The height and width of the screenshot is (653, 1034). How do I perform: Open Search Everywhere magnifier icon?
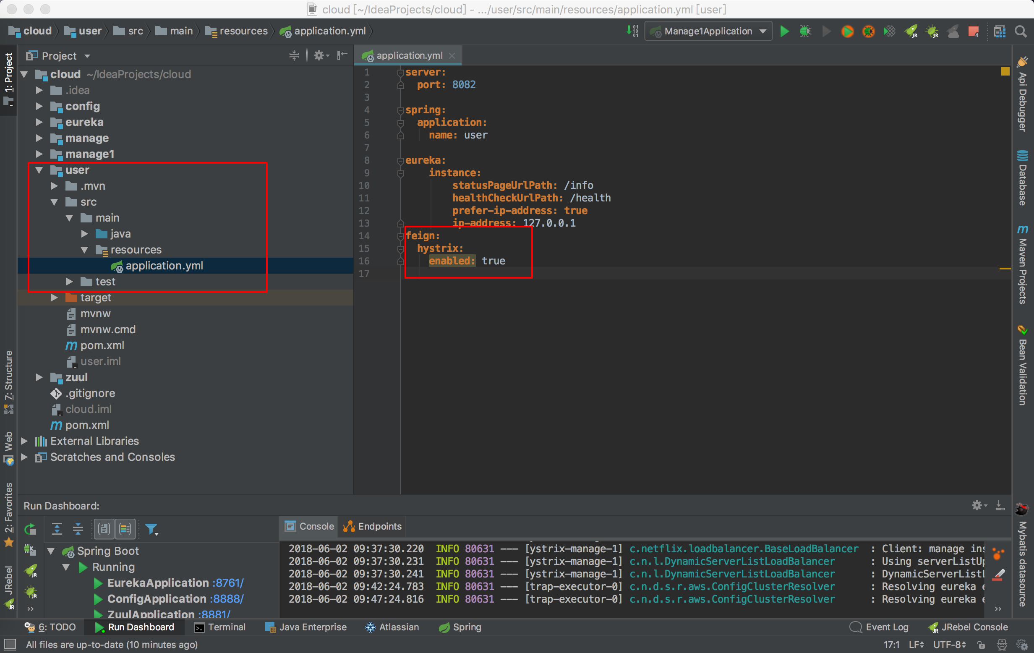point(1020,31)
